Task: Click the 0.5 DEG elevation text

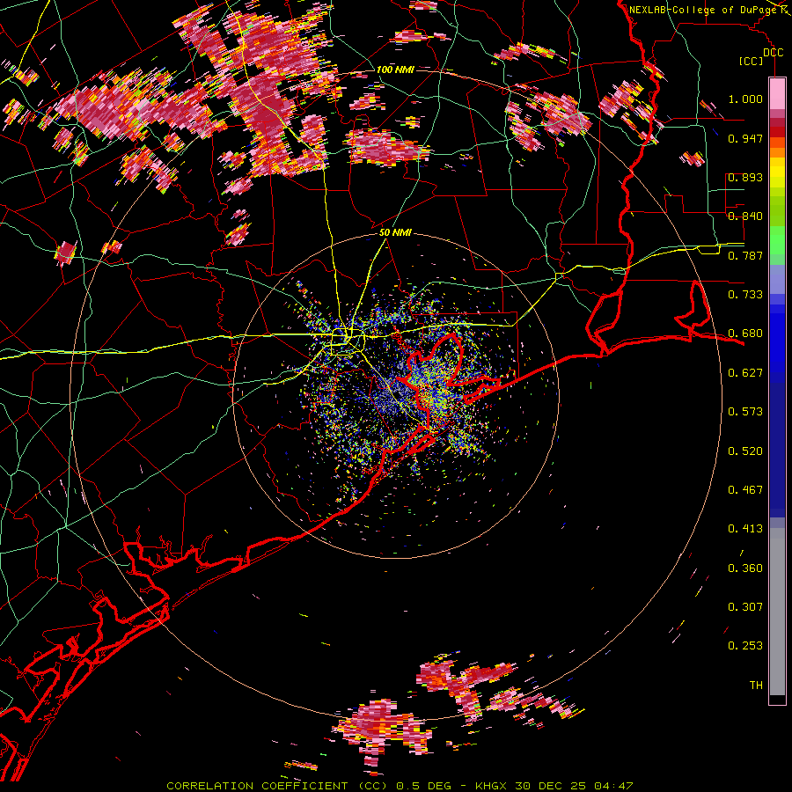Action: (x=423, y=786)
